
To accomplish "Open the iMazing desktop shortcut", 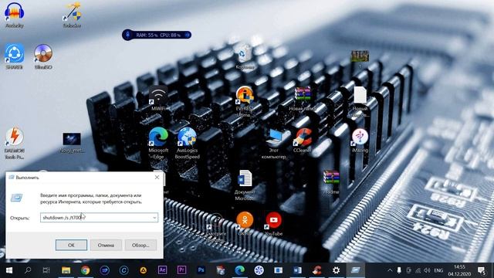I will tap(360, 141).
